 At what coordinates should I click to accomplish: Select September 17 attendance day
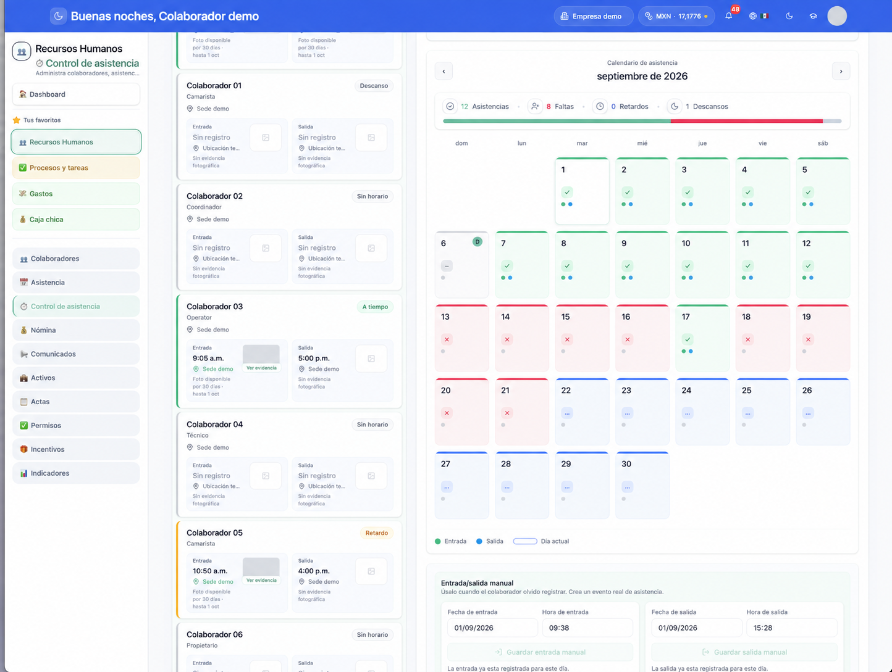(702, 338)
